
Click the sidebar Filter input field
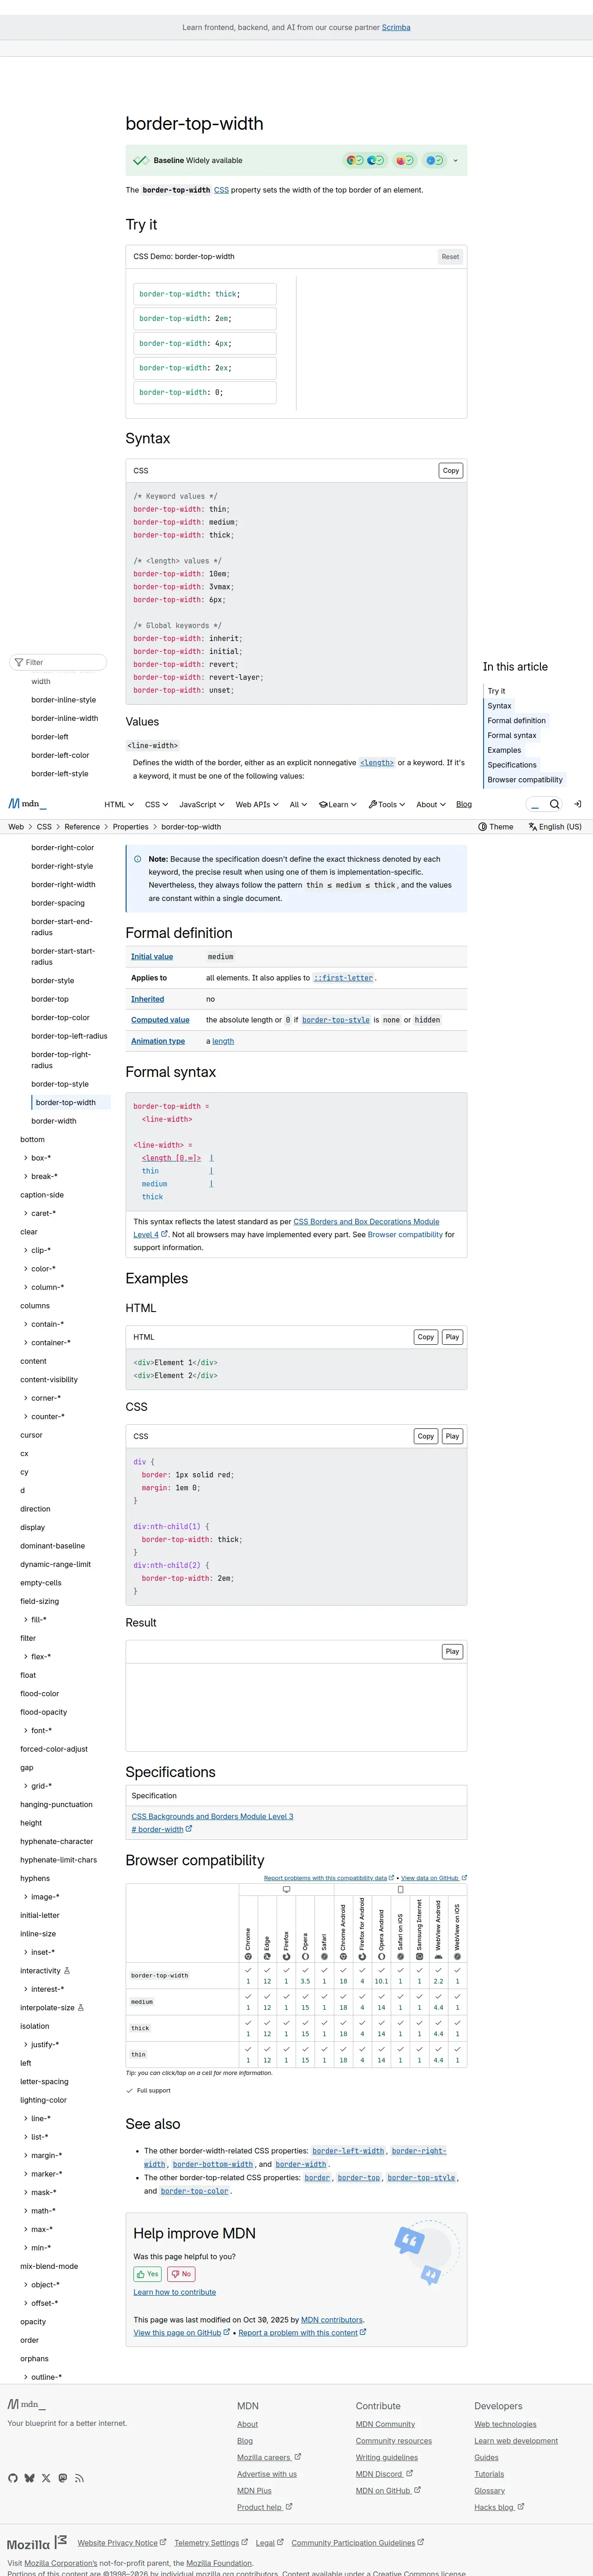pos(59,662)
